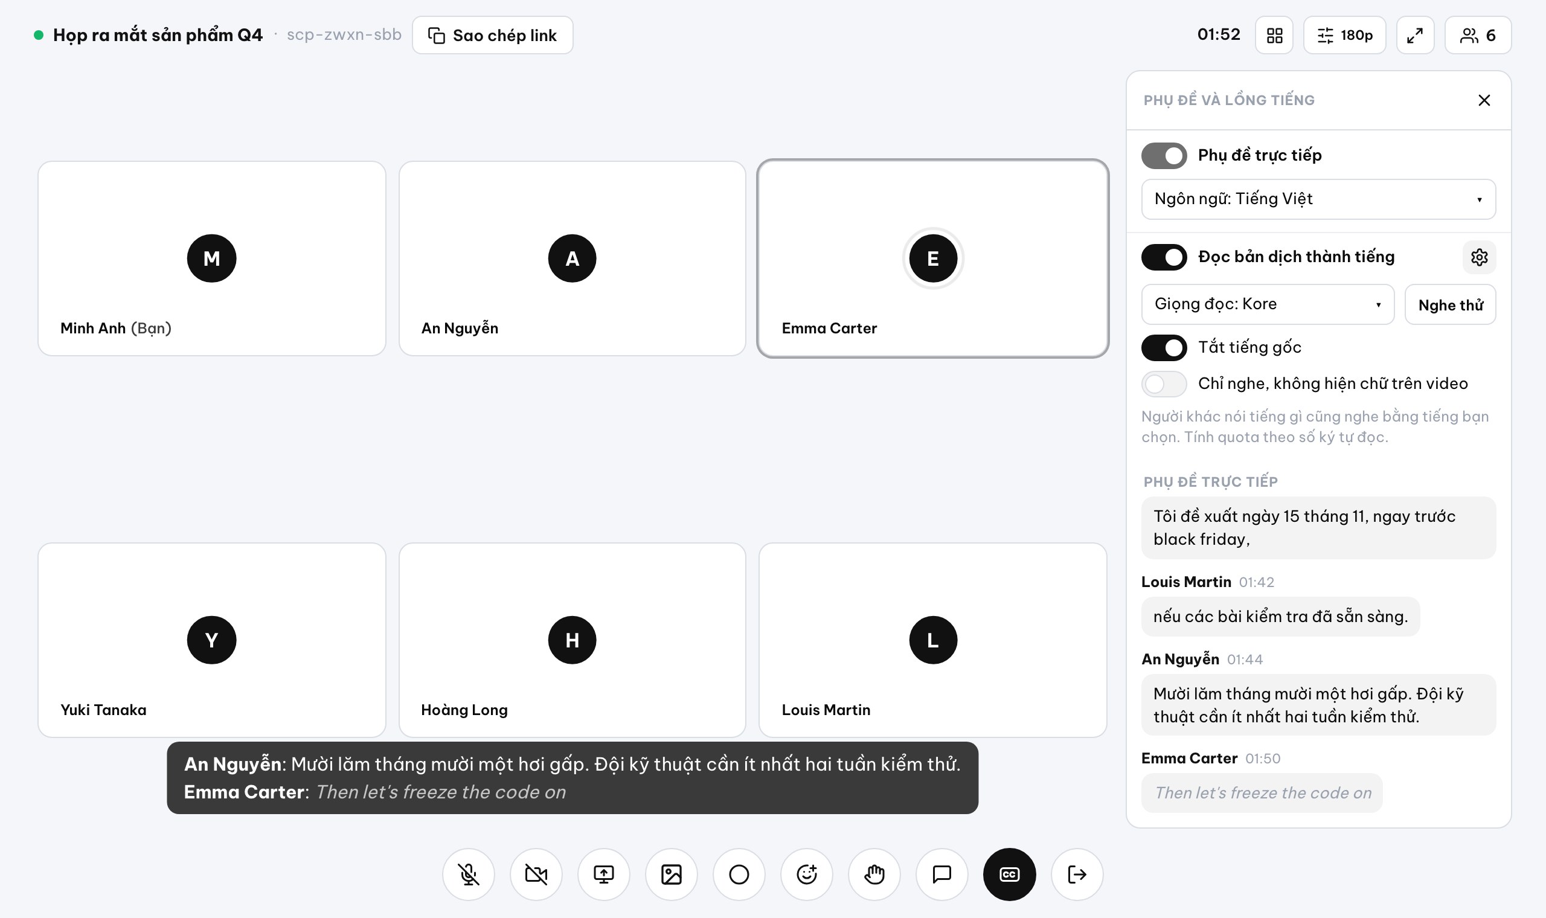Raise hand using the hand icon
Viewport: 1546px width, 918px height.
(874, 874)
